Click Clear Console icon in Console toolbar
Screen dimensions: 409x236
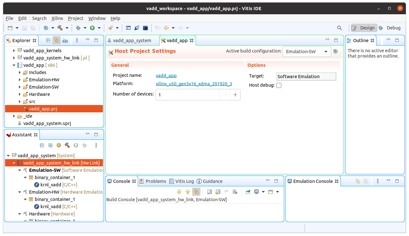(x=235, y=192)
